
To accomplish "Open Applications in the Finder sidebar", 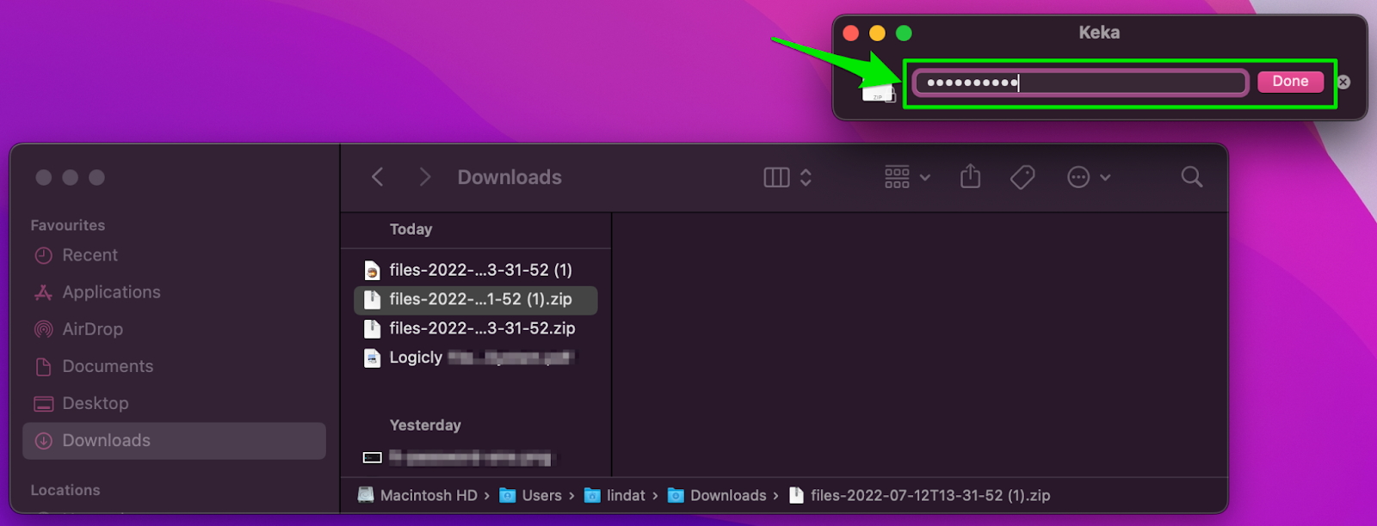I will click(x=174, y=292).
